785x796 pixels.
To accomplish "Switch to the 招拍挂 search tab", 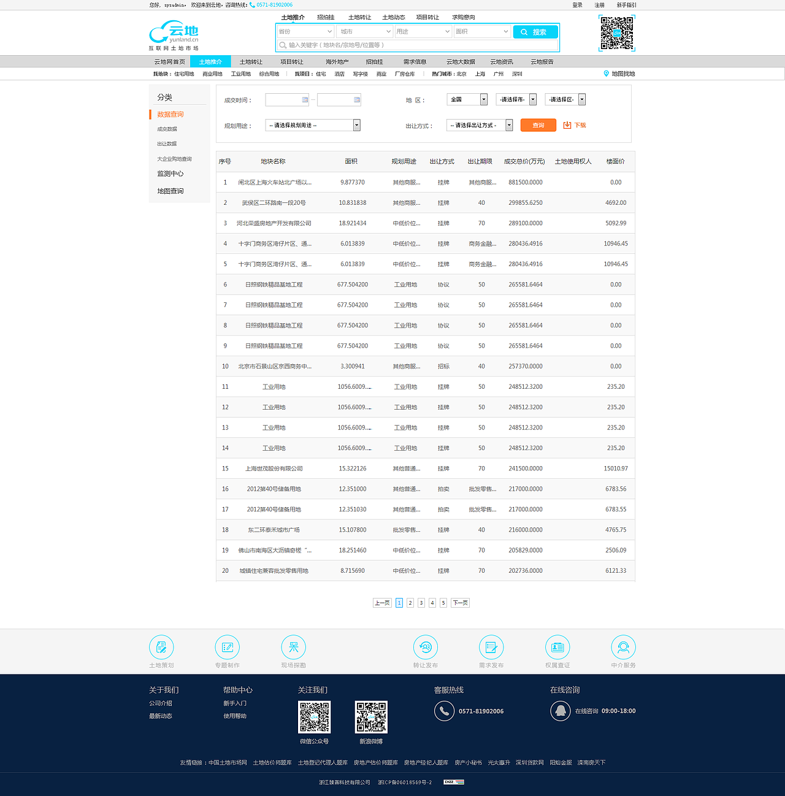I will tap(326, 17).
